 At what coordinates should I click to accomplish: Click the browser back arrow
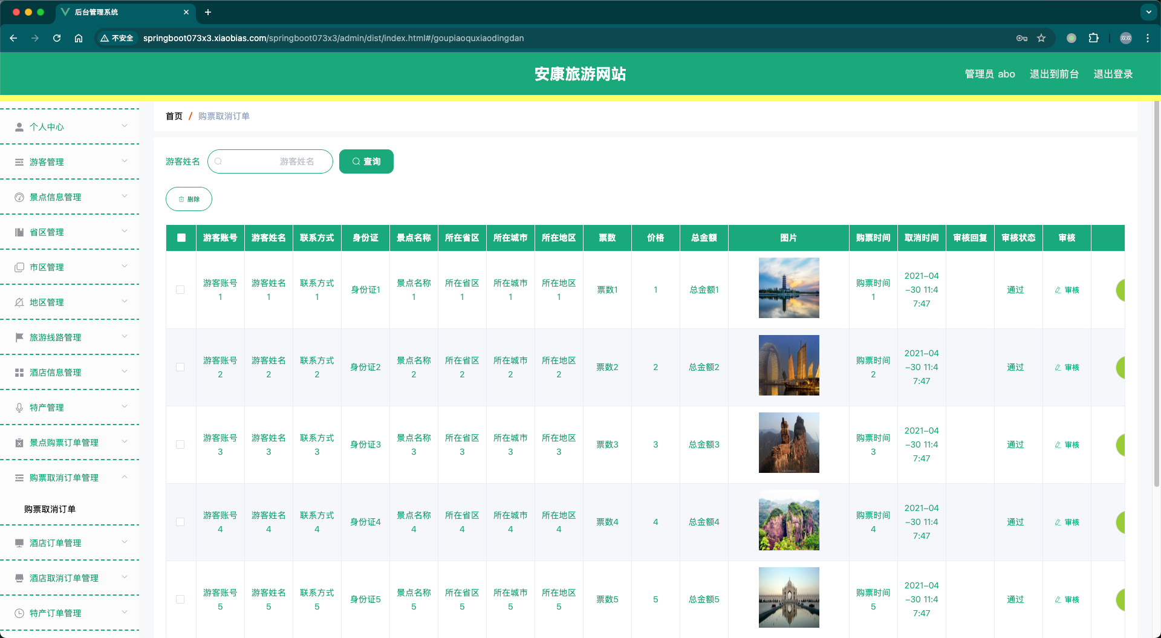pyautogui.click(x=13, y=38)
